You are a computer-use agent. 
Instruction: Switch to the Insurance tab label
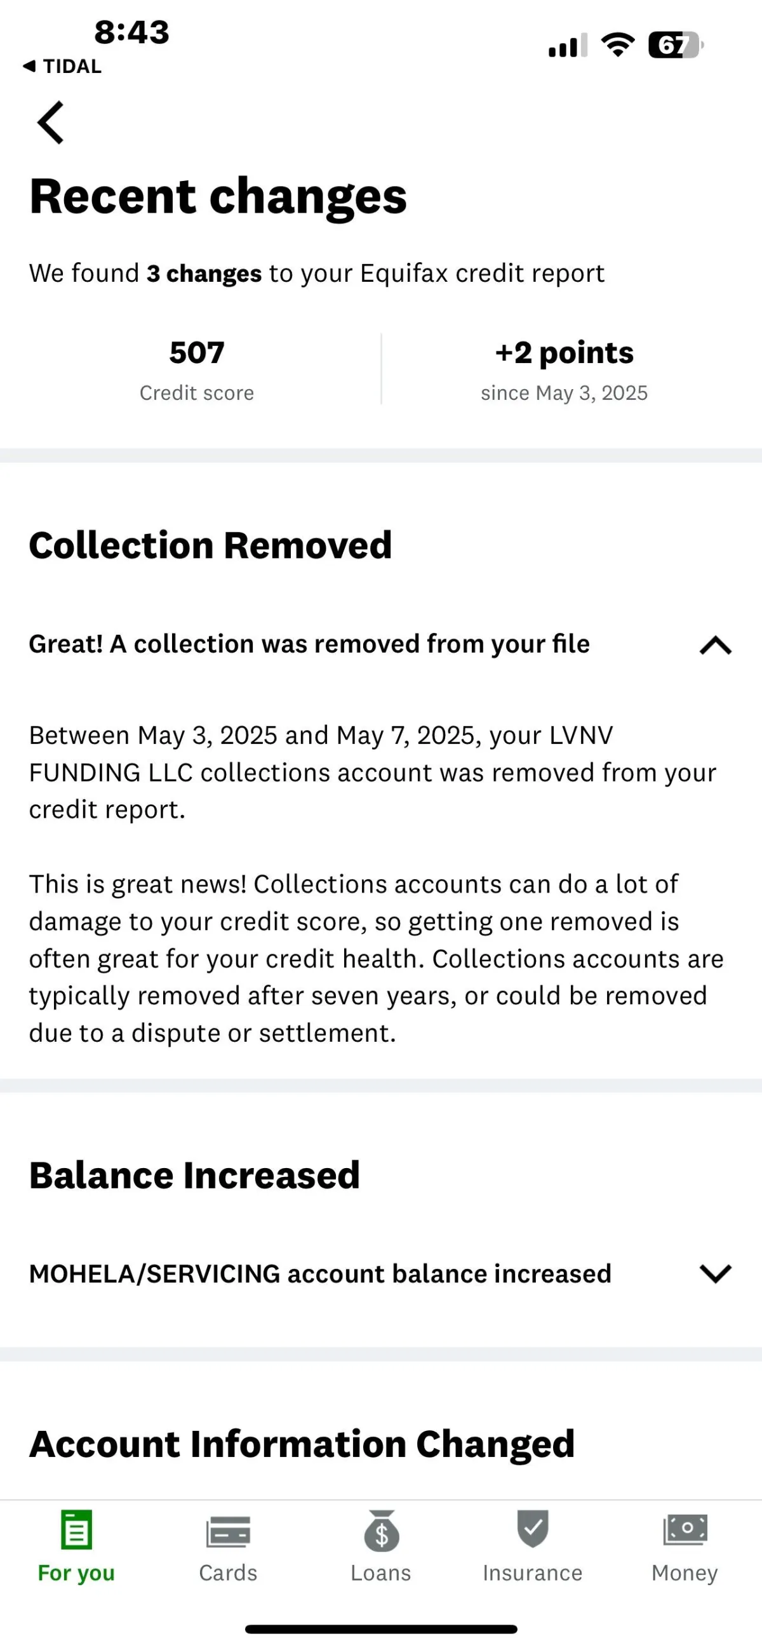532,1572
